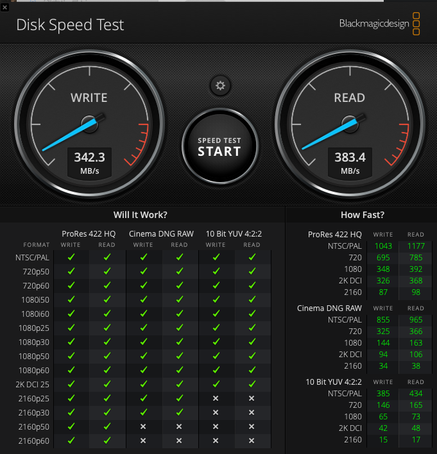Click the FORMAT column header

pyautogui.click(x=37, y=245)
